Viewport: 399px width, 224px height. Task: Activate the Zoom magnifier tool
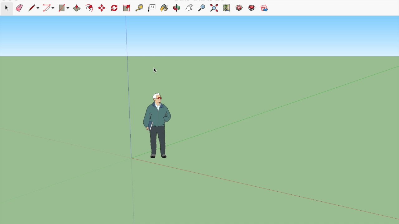201,8
